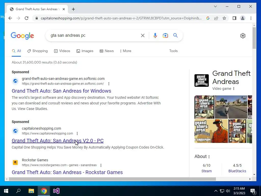
Task: Close the Grand Theft Auto tab
Action: tap(63, 9)
